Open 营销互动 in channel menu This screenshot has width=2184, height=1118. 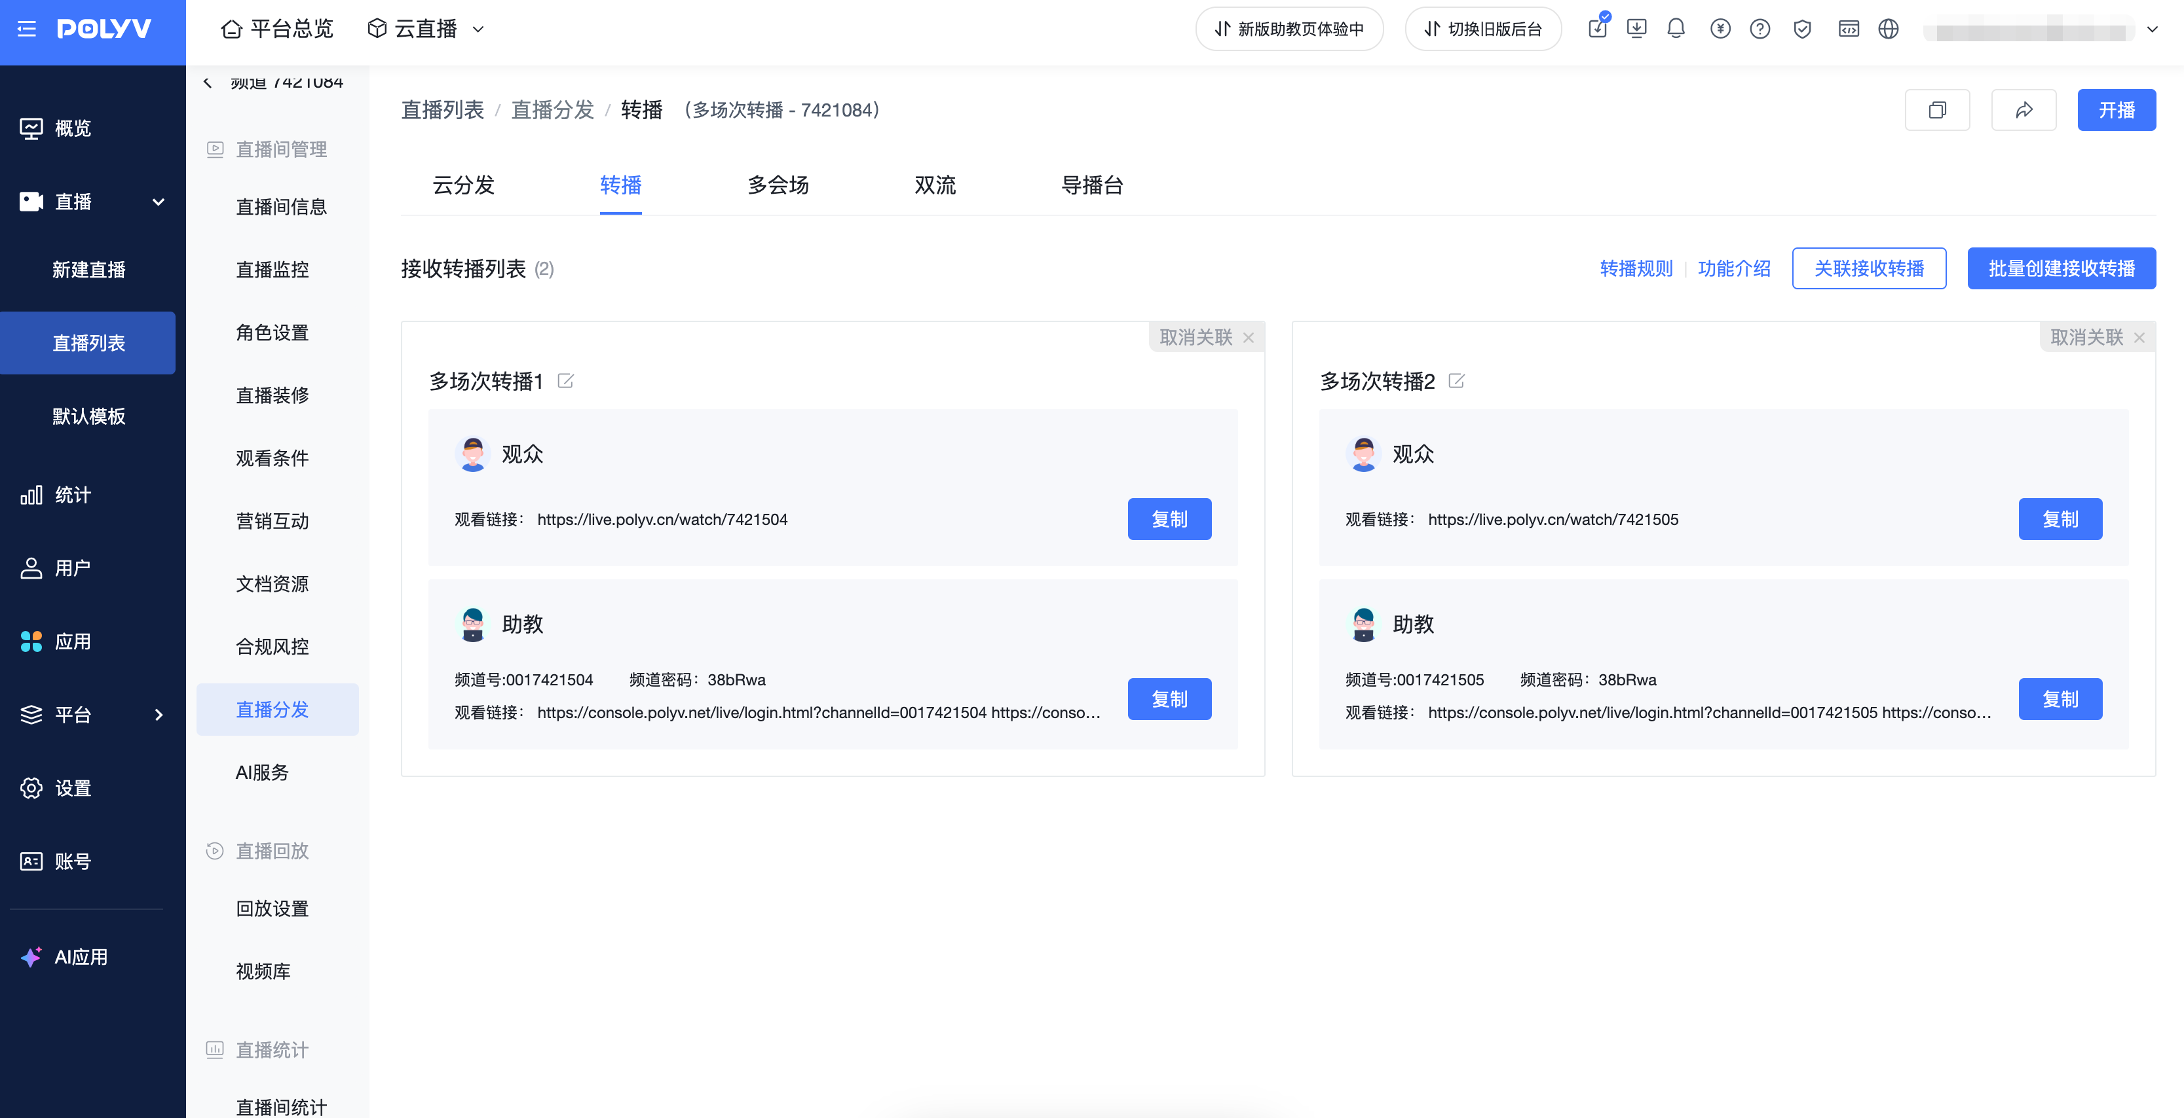tap(272, 521)
